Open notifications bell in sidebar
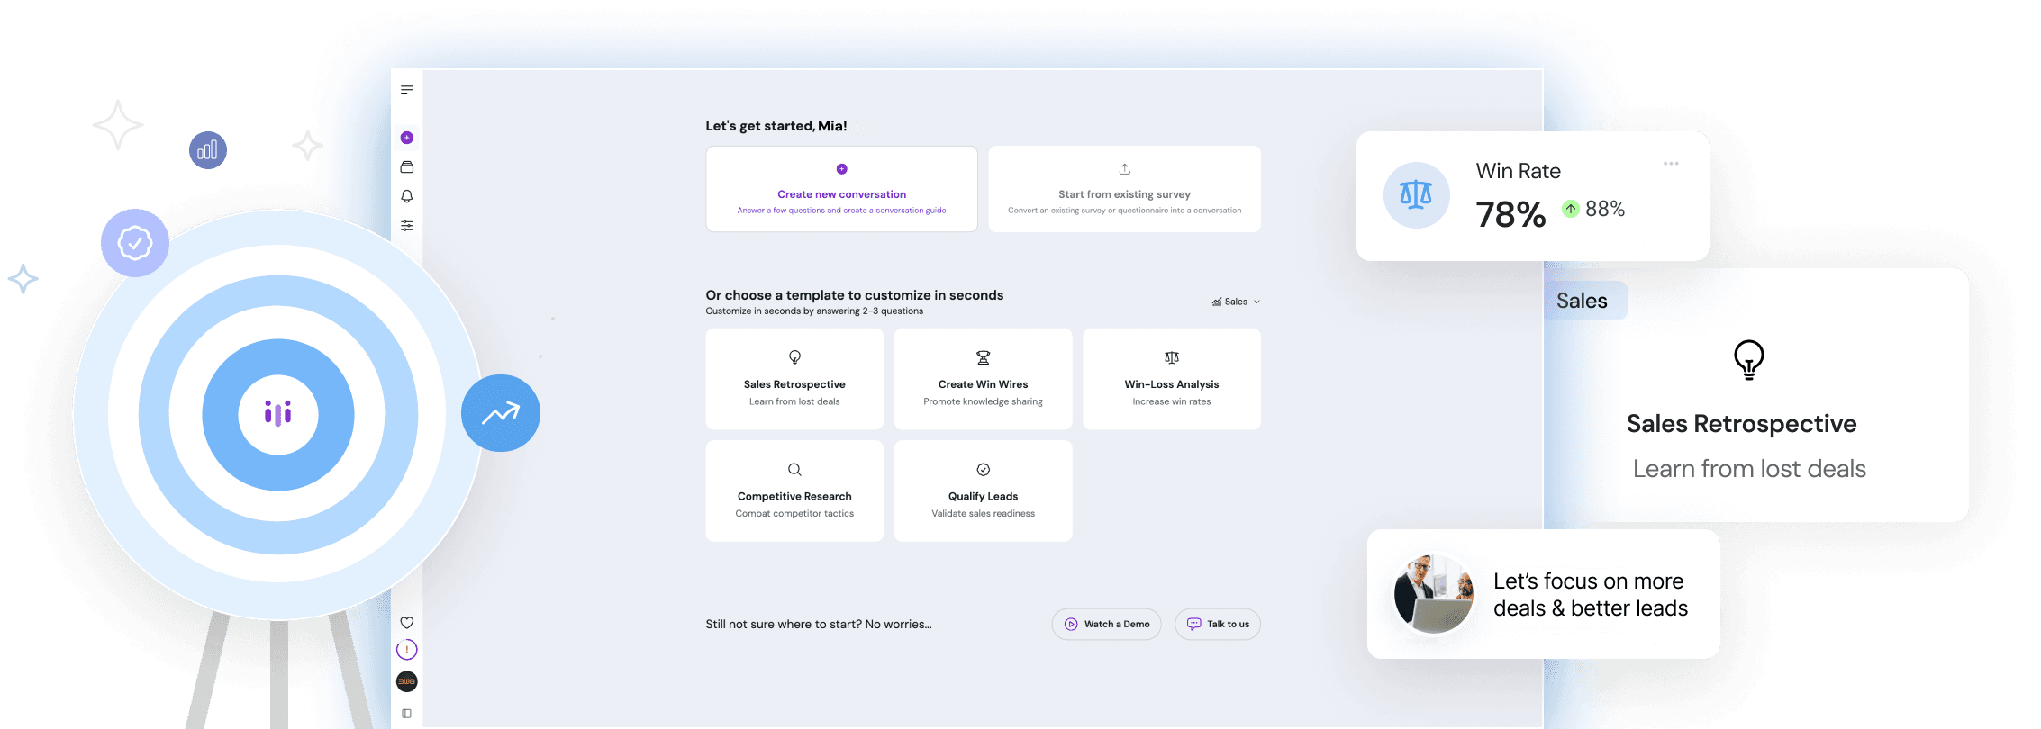The image size is (2041, 729). [x=407, y=196]
